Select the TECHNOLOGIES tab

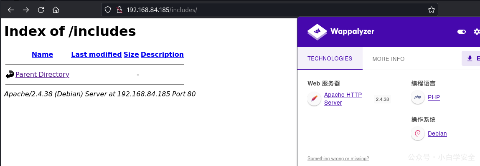point(330,58)
